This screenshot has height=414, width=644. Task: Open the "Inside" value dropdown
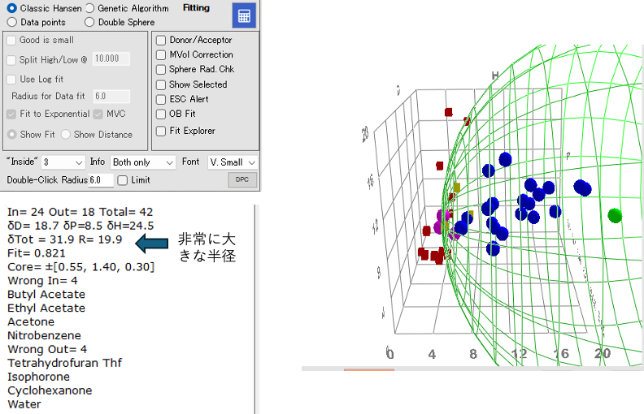click(x=63, y=162)
